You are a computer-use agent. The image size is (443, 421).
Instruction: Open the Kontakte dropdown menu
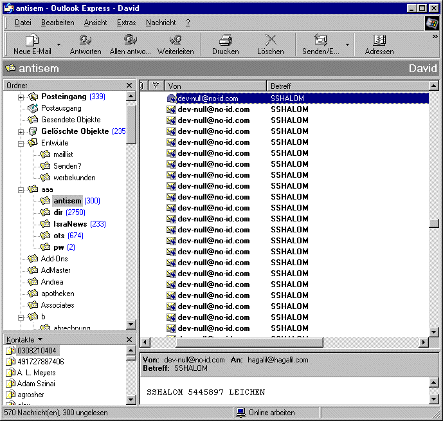(40, 339)
